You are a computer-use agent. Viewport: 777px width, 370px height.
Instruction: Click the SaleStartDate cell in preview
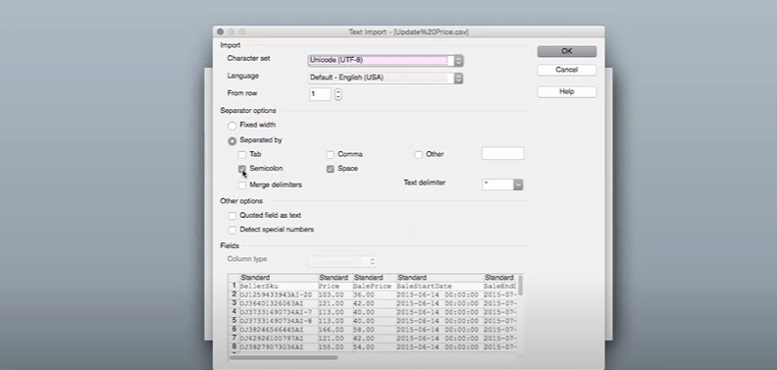[440, 287]
